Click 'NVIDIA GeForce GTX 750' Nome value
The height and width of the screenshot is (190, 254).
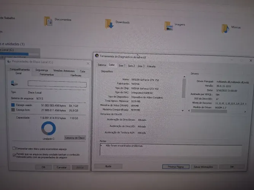pos(145,80)
